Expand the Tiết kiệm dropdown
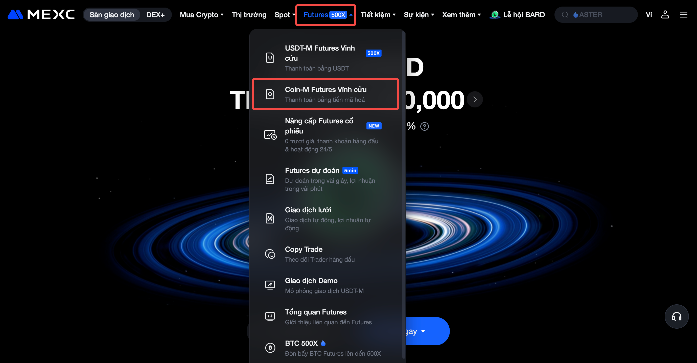This screenshot has height=363, width=697. point(378,15)
